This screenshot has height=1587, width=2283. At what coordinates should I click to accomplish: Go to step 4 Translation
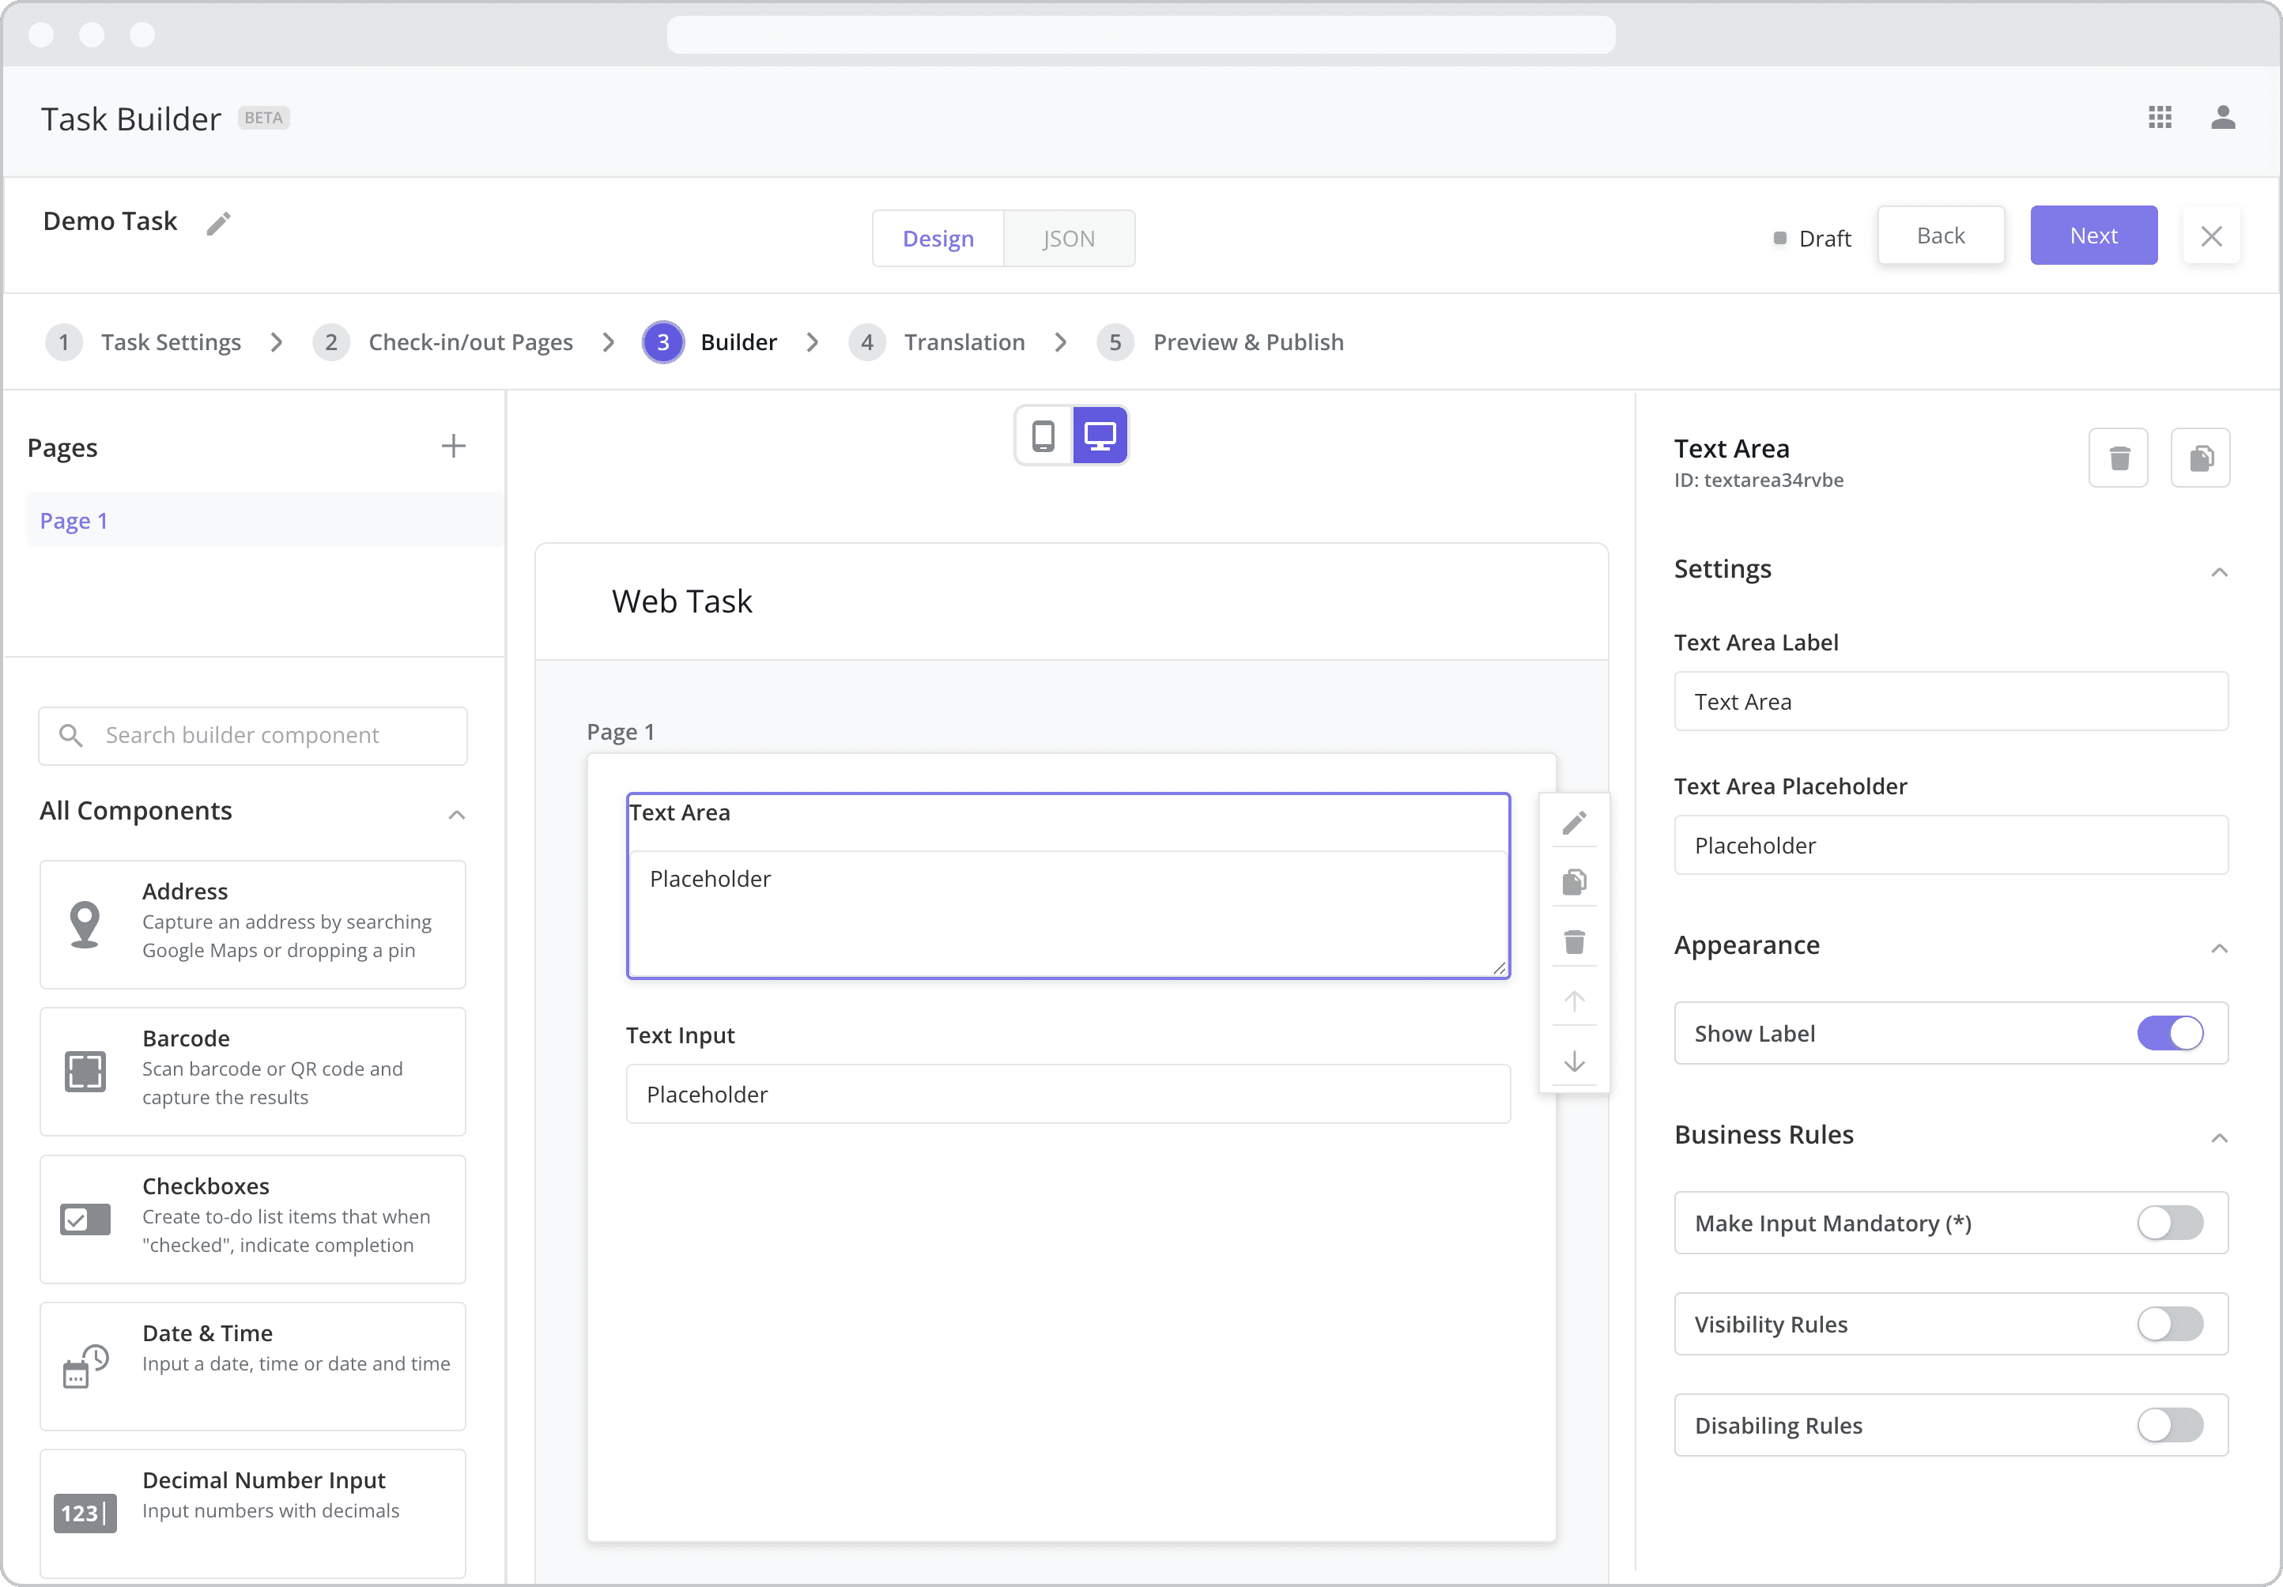937,342
